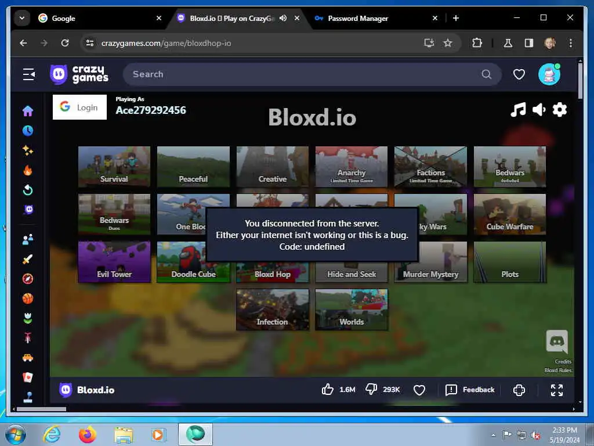Open the new games sparkle icon

click(x=28, y=150)
